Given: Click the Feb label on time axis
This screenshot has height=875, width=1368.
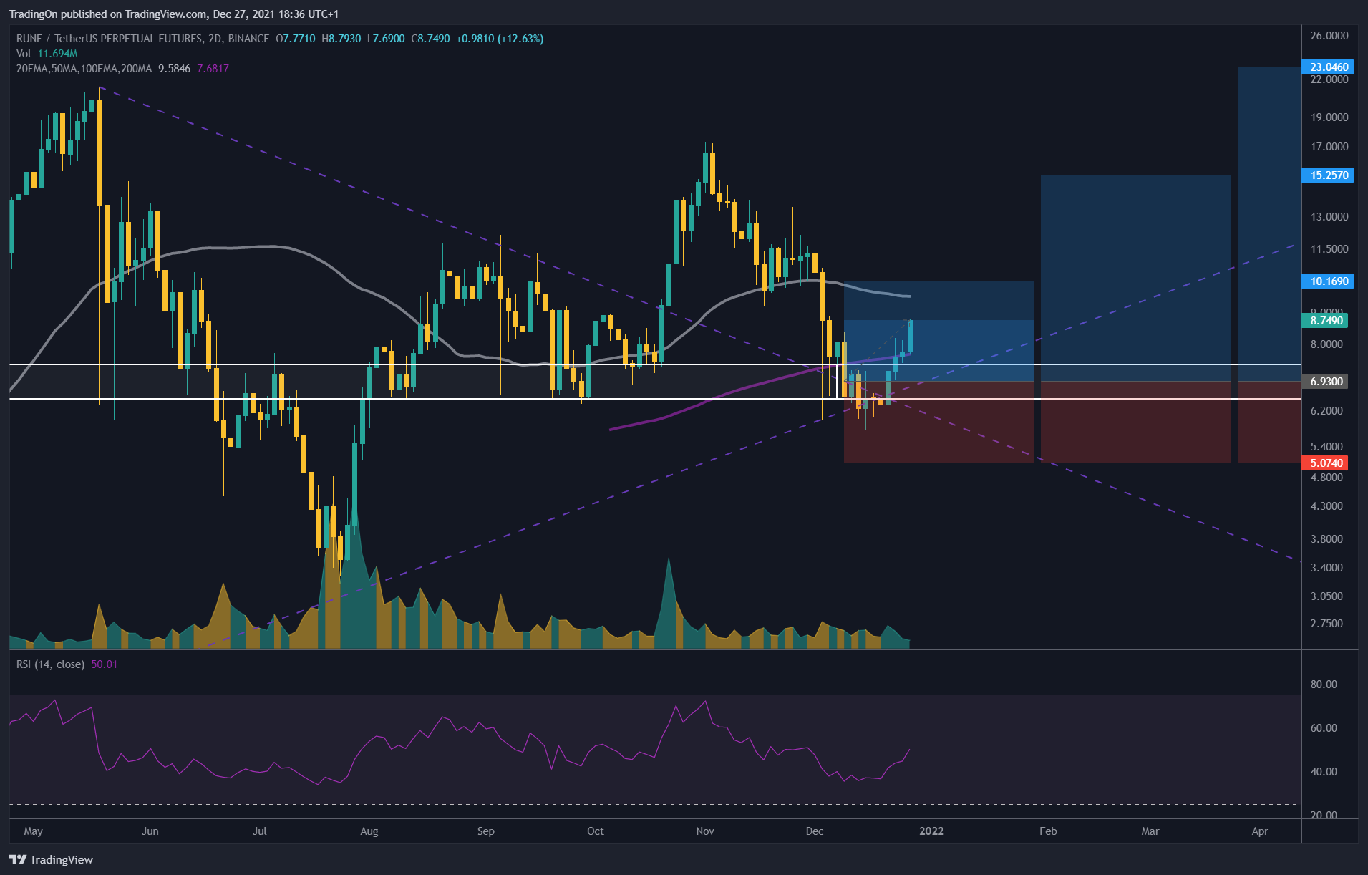Looking at the screenshot, I should [x=1048, y=831].
